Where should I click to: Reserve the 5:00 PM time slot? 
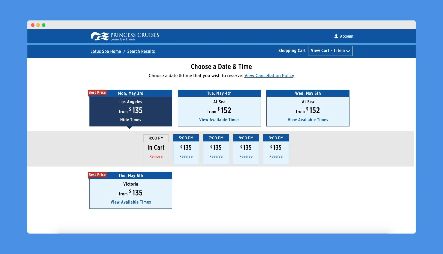(186, 156)
